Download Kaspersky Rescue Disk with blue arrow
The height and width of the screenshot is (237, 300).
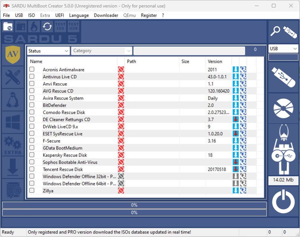point(236,155)
